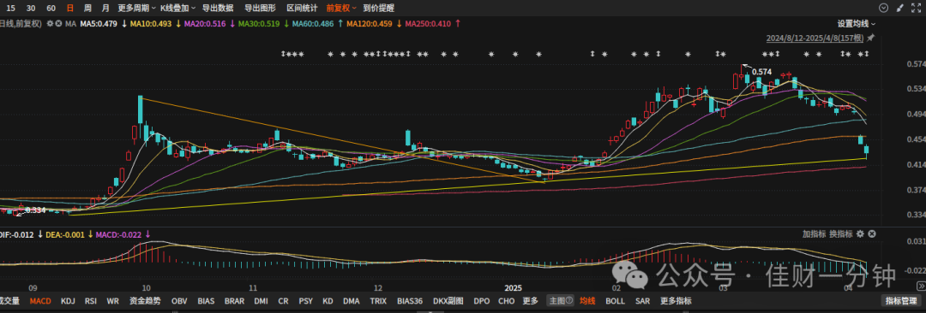Screen dimensions: 926x313
Task: Select the monthly (月) K-line period
Action: click(105, 9)
